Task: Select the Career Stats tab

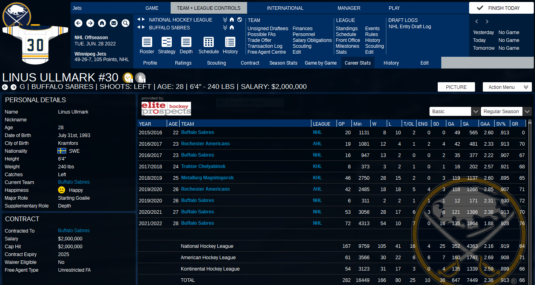Action: [x=358, y=63]
